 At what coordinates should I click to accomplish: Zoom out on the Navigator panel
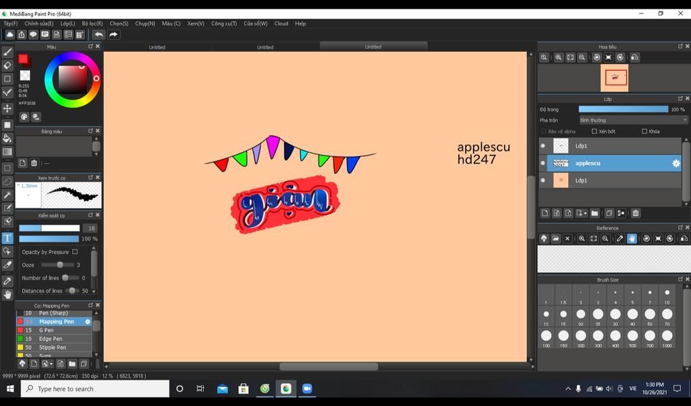click(582, 58)
